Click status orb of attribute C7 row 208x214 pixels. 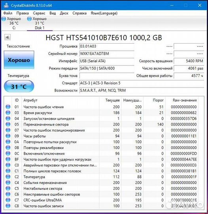point(8,200)
